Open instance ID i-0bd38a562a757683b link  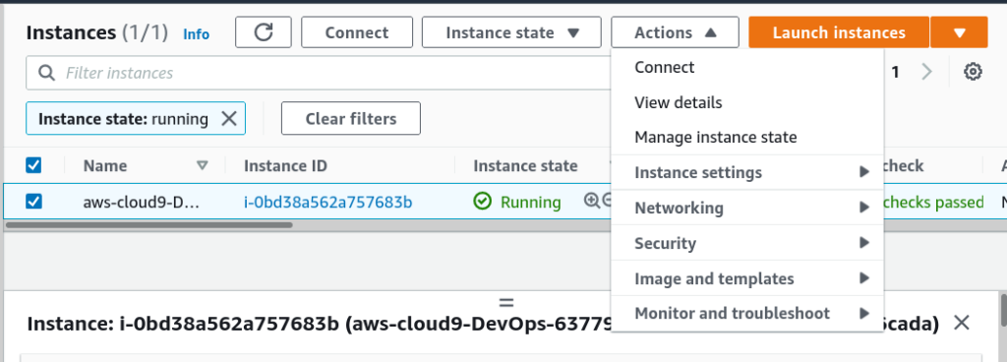click(x=328, y=203)
